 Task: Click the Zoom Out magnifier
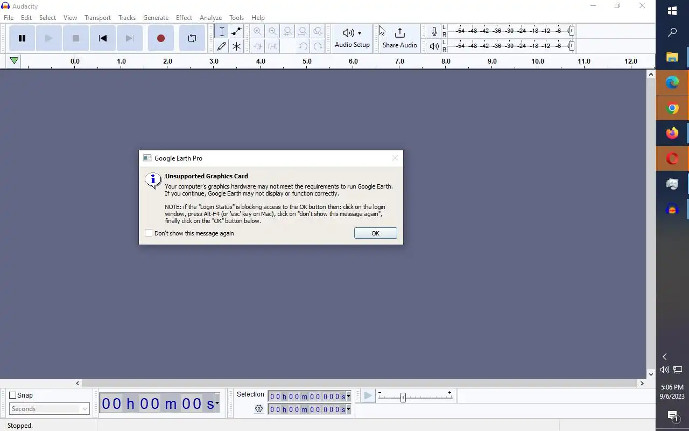pos(273,31)
